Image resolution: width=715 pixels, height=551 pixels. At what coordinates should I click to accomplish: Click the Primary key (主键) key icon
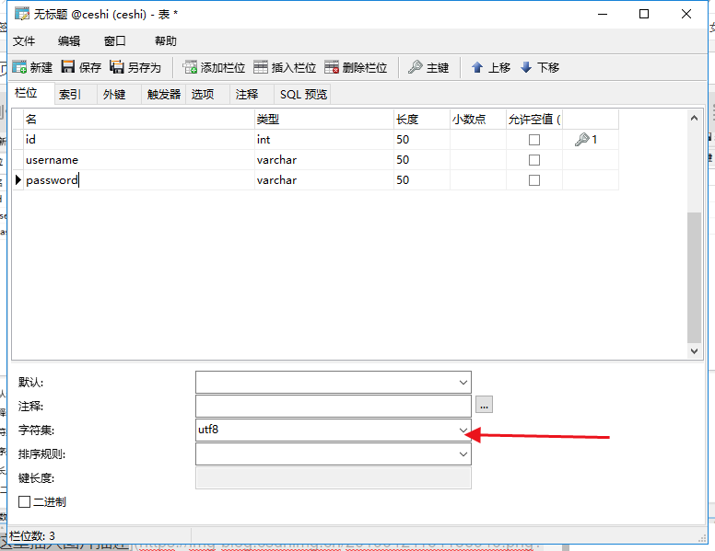pyautogui.click(x=415, y=67)
